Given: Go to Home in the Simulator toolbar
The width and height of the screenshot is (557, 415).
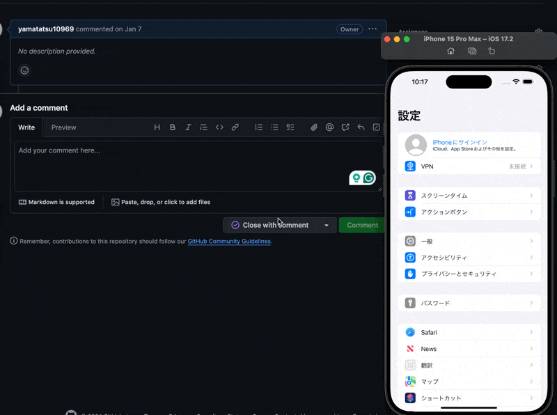Looking at the screenshot, I should click(450, 51).
